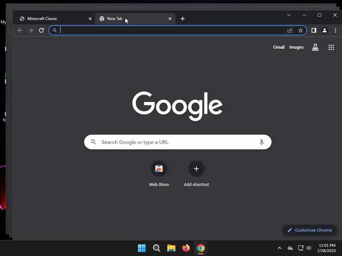Share this page from the address bar
Image resolution: width=342 pixels, height=256 pixels.
pos(290,30)
